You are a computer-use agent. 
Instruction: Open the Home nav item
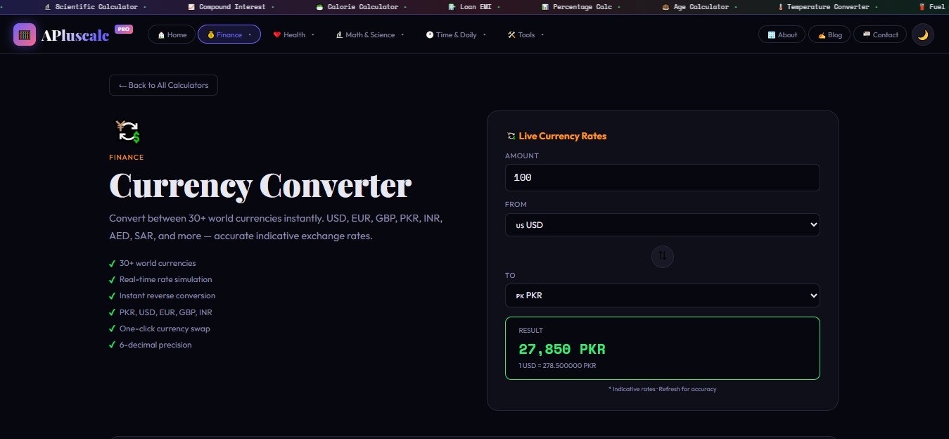coord(172,34)
